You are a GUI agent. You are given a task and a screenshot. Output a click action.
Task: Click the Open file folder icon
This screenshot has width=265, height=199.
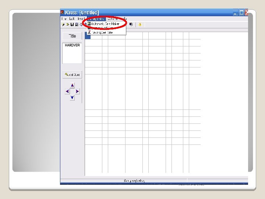pyautogui.click(x=68, y=25)
